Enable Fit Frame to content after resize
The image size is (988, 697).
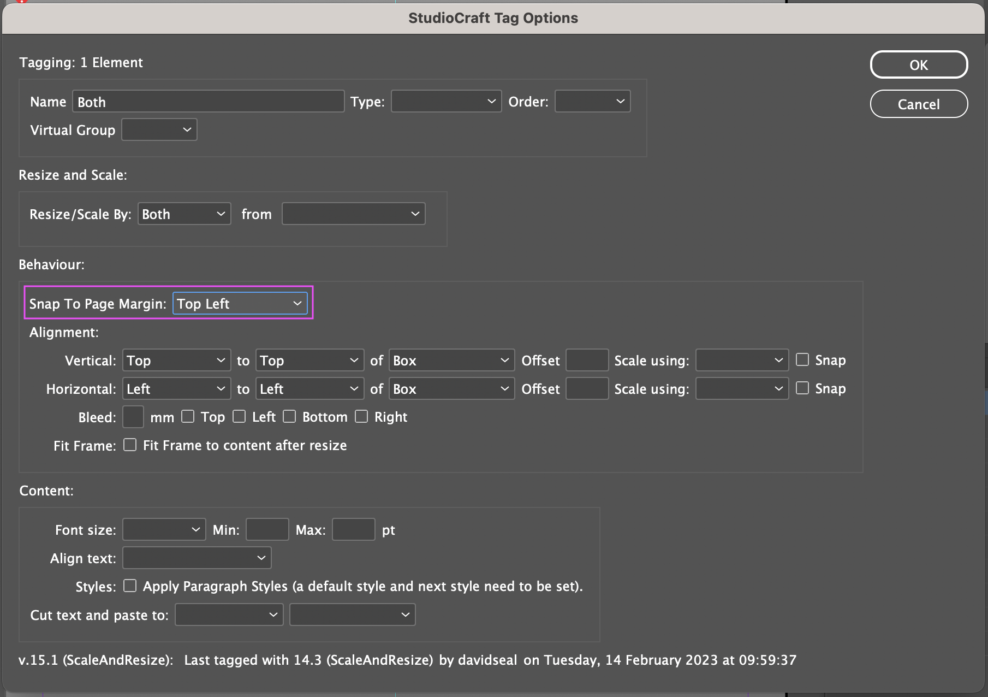130,445
